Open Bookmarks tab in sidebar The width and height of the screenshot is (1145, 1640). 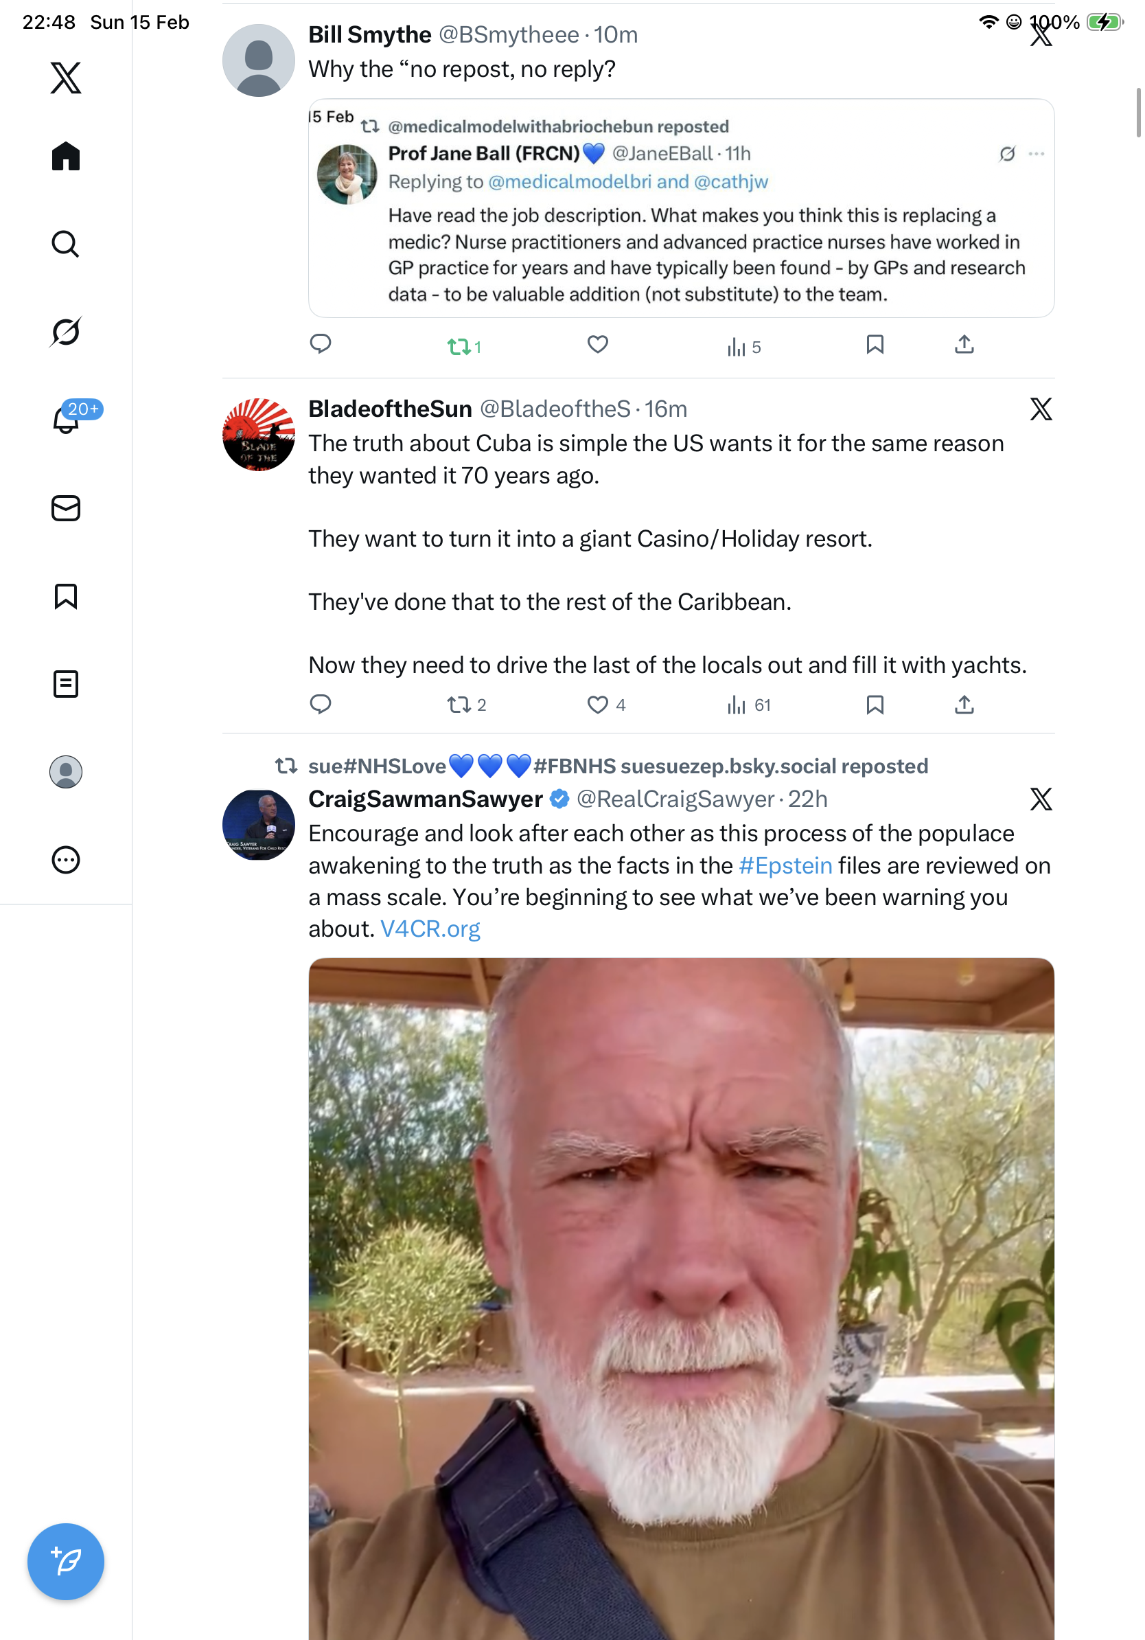click(x=66, y=595)
